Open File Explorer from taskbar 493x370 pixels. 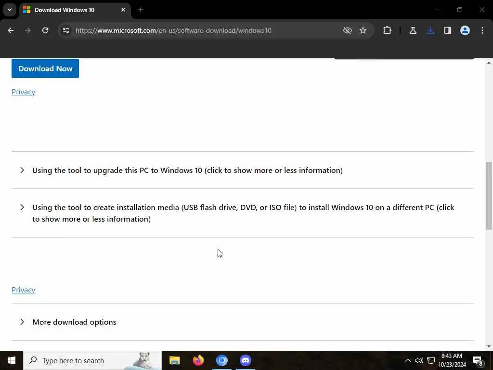[174, 360]
